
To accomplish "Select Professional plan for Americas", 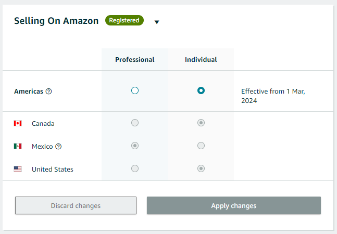I will [x=135, y=90].
